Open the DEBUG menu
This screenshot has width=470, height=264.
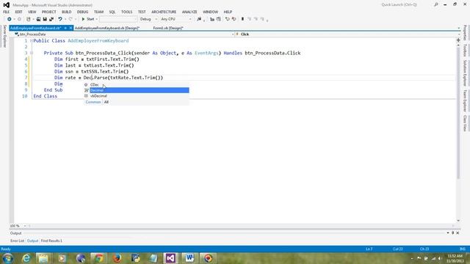coord(82,12)
